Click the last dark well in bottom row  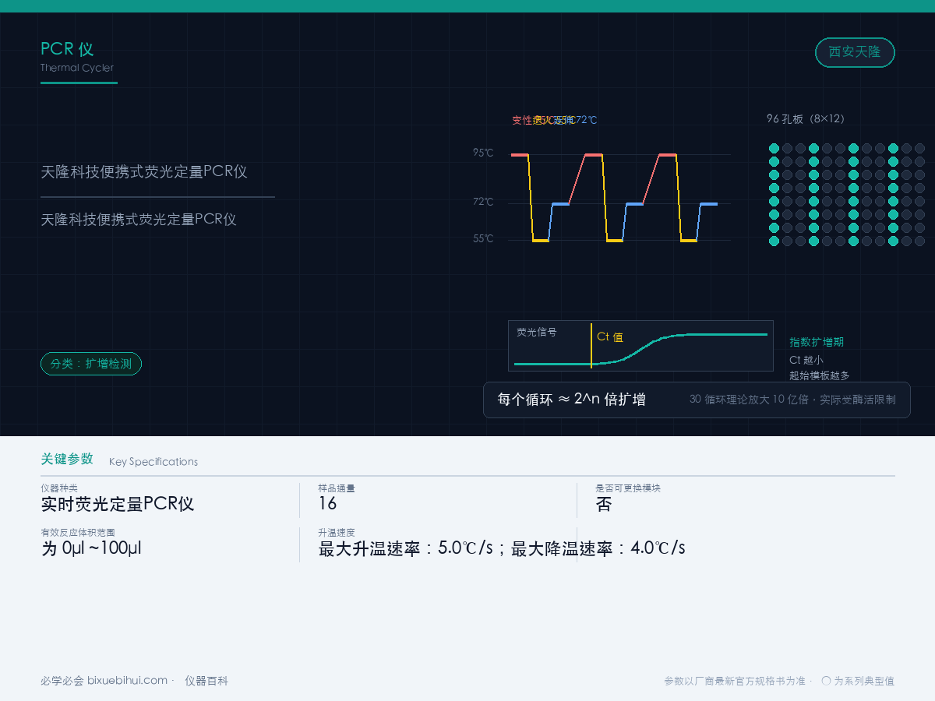click(x=919, y=241)
